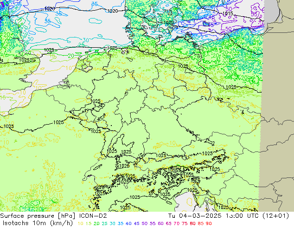Click the '65' legend value

pos(168,223)
